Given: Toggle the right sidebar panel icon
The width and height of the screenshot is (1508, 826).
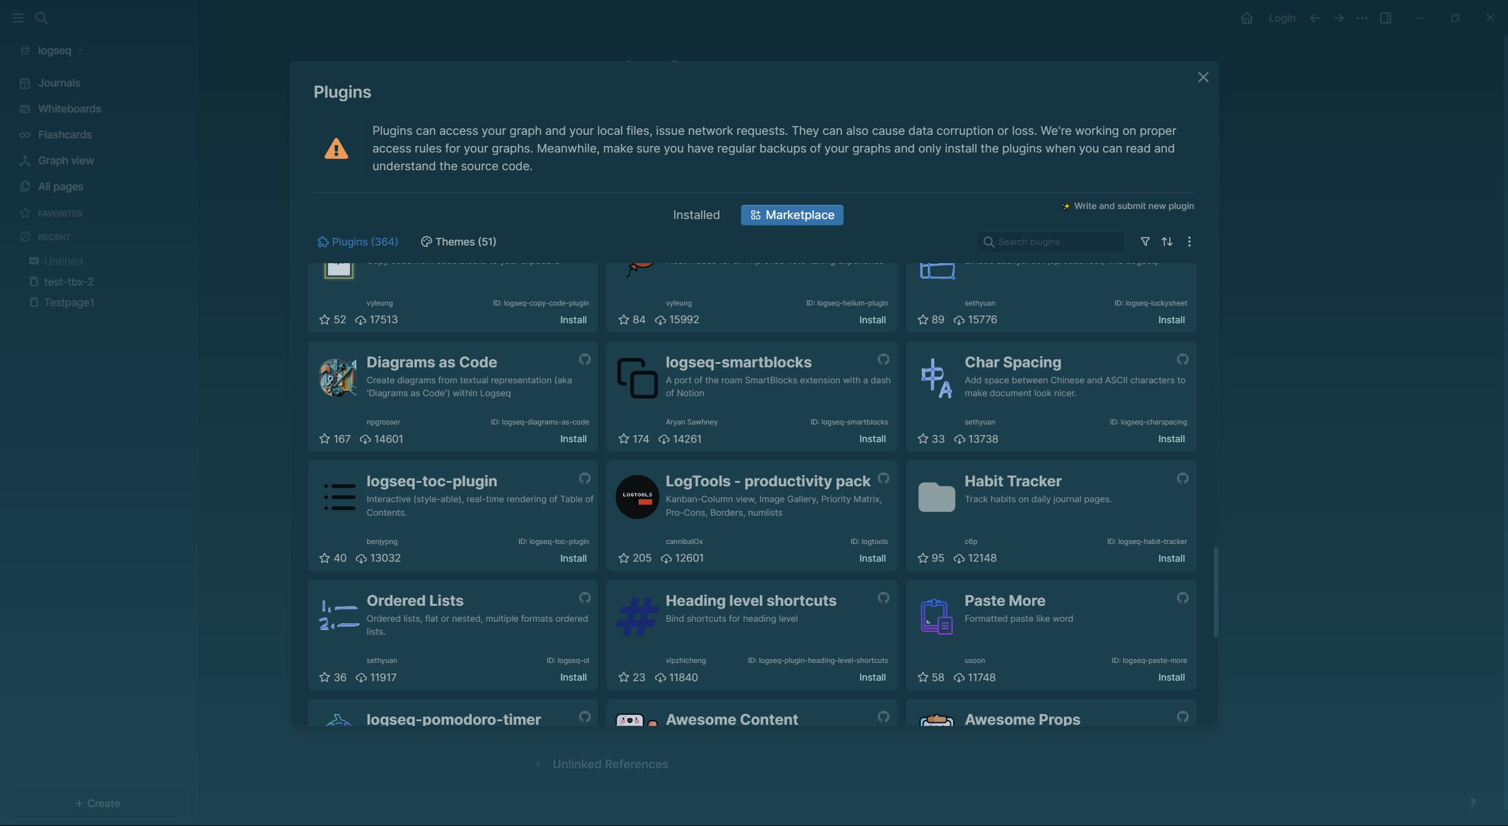Looking at the screenshot, I should pos(1385,18).
